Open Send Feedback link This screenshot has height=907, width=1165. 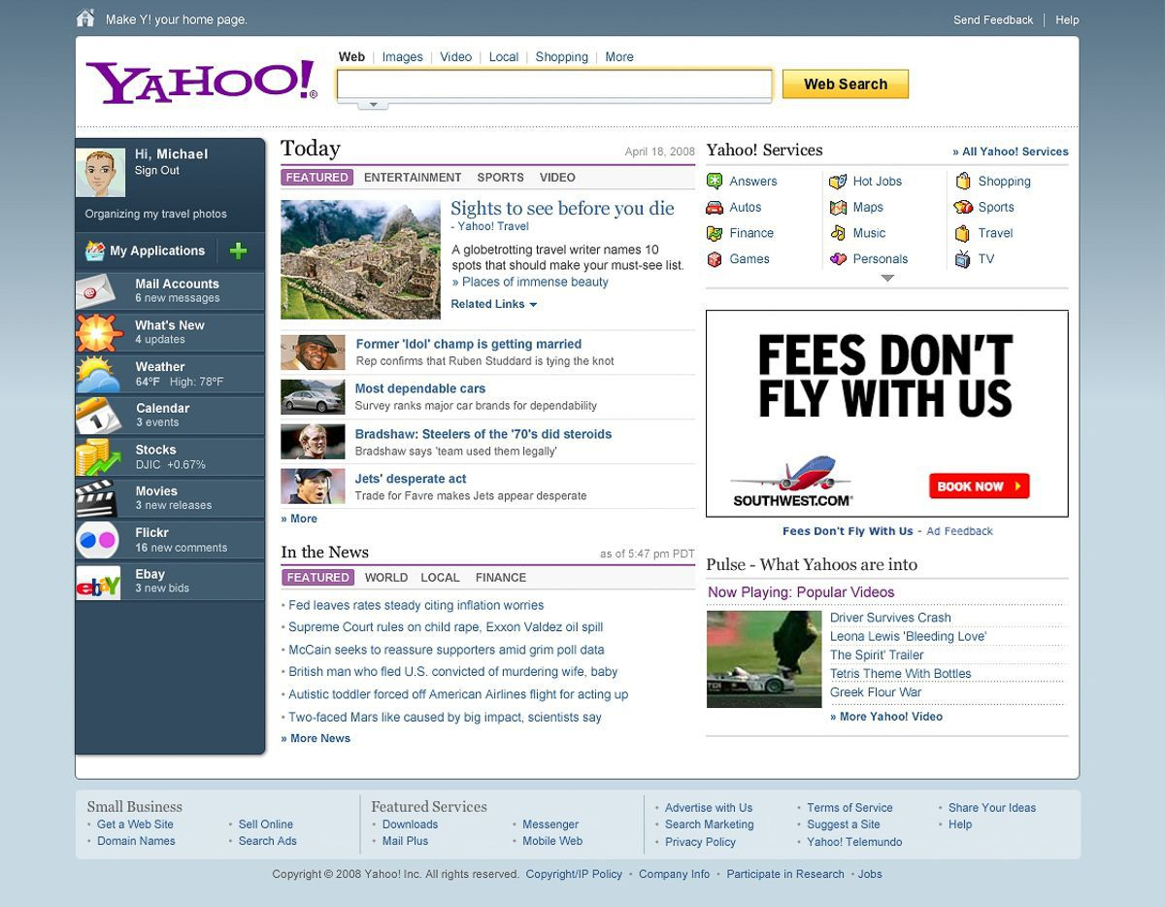point(993,19)
